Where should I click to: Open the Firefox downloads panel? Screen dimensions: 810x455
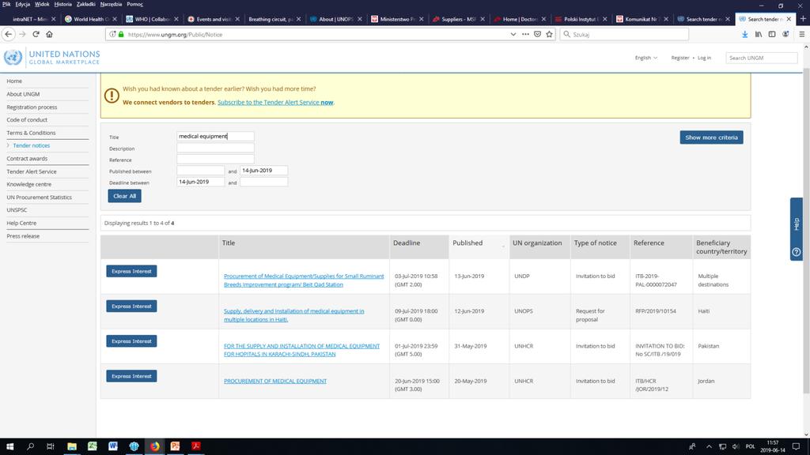click(x=745, y=34)
